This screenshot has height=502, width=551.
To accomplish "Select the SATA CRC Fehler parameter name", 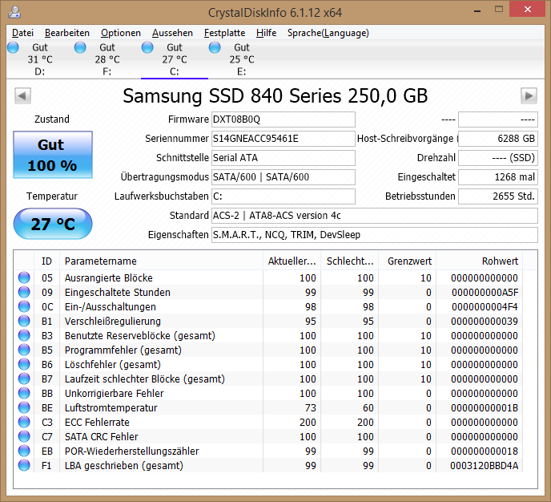I will (x=101, y=436).
